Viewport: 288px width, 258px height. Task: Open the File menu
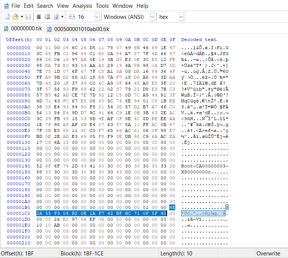tap(16, 6)
